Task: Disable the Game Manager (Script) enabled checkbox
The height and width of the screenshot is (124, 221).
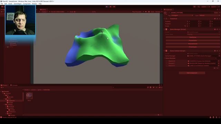Action: (169, 29)
